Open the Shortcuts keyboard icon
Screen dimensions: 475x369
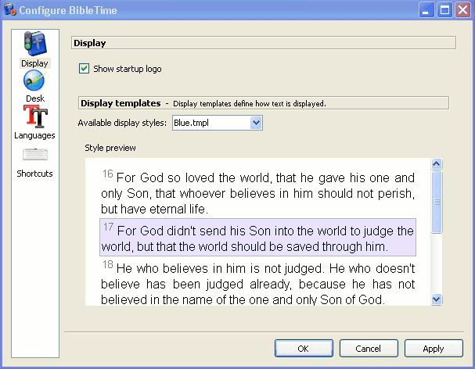pos(34,155)
